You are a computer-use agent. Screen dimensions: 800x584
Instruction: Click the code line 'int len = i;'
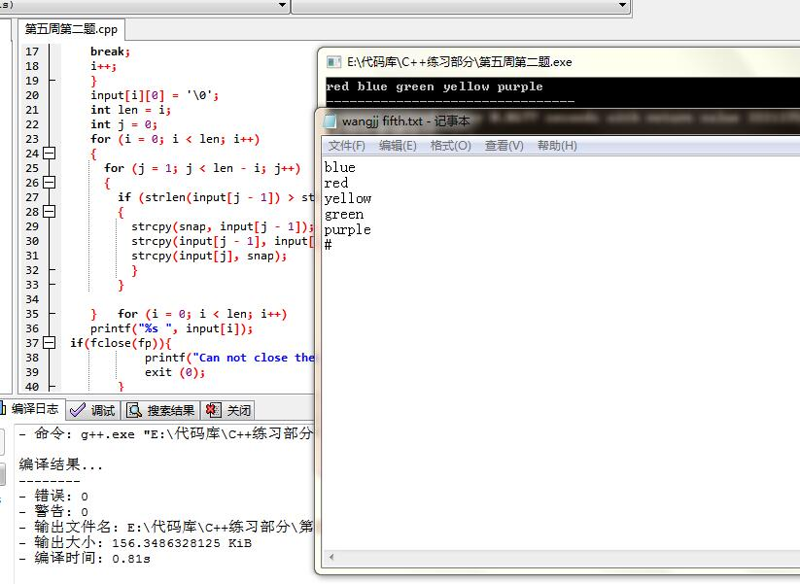130,110
